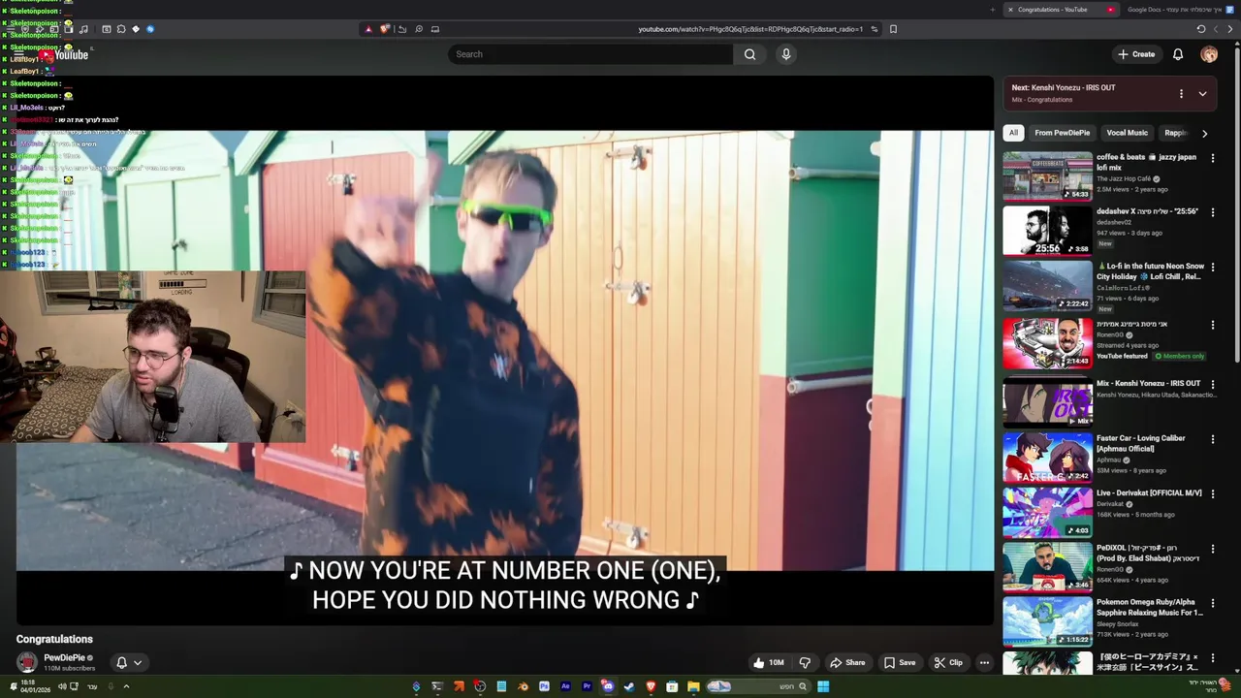
Task: Click the webcam overlay of the streamer
Action: coord(152,357)
